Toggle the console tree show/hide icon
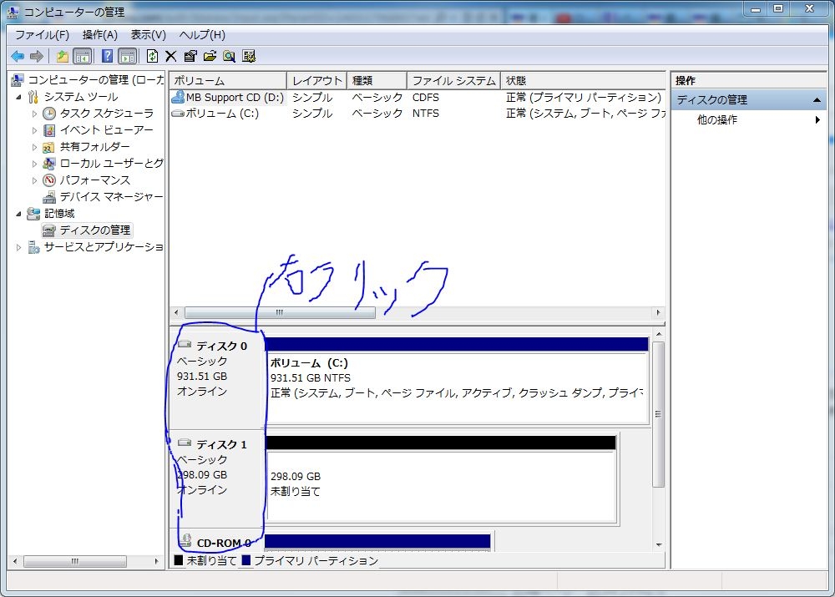 click(x=82, y=56)
